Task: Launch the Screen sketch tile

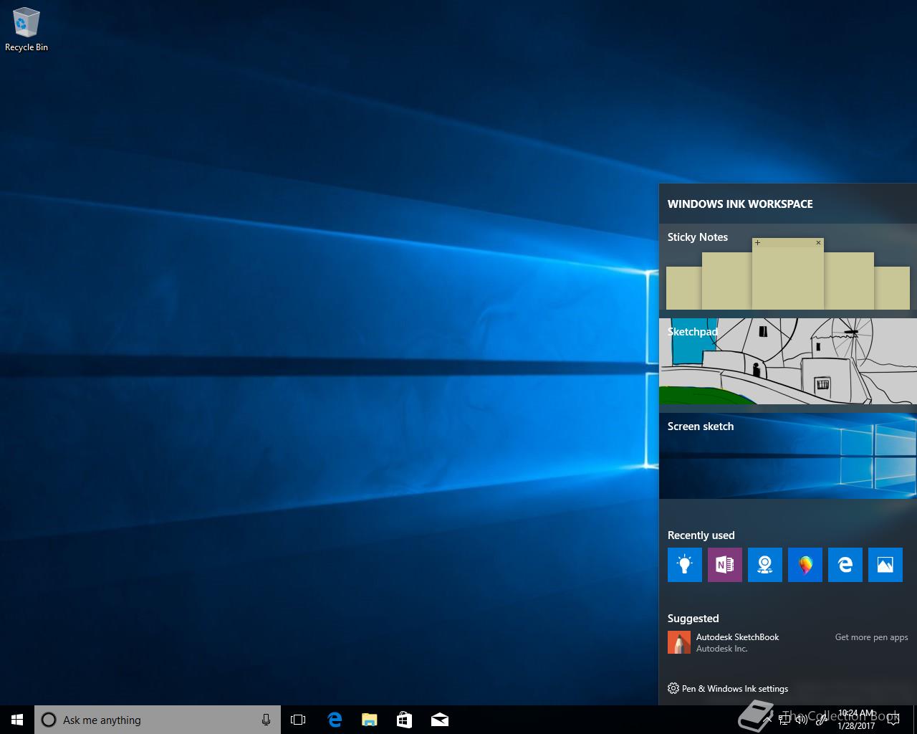Action: point(787,456)
